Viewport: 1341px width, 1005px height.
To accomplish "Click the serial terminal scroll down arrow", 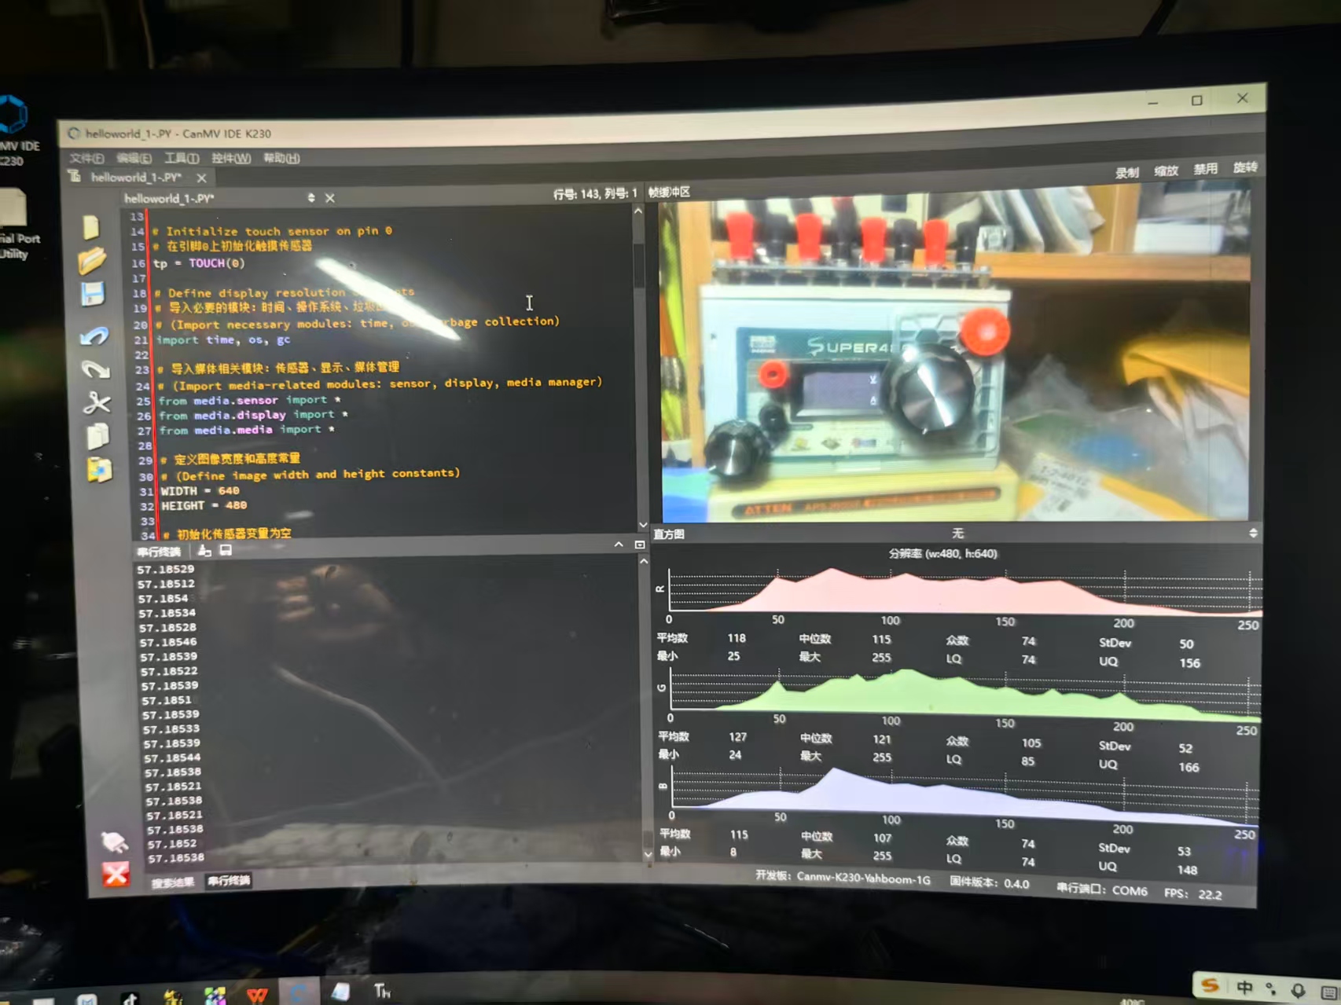I will tap(648, 853).
